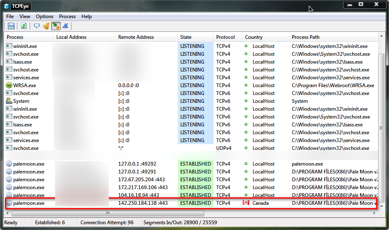
Task: Open the View menu
Action: click(x=25, y=17)
